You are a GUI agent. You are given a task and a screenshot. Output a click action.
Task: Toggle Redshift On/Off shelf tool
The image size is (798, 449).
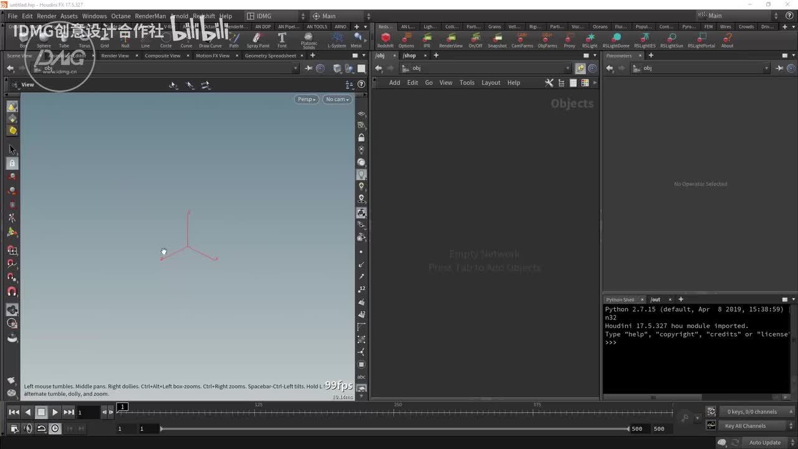click(x=475, y=41)
